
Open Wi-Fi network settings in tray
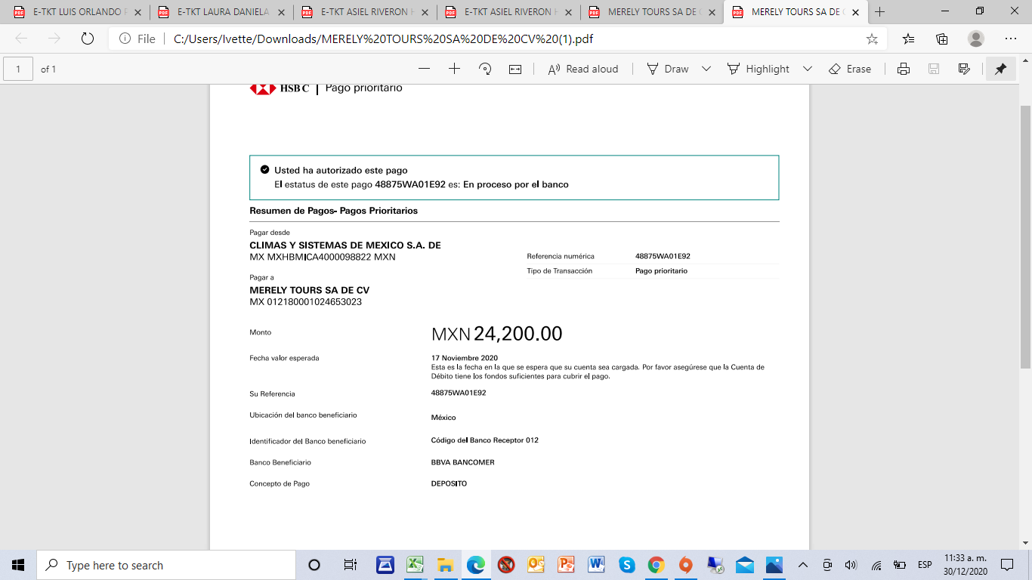(876, 565)
